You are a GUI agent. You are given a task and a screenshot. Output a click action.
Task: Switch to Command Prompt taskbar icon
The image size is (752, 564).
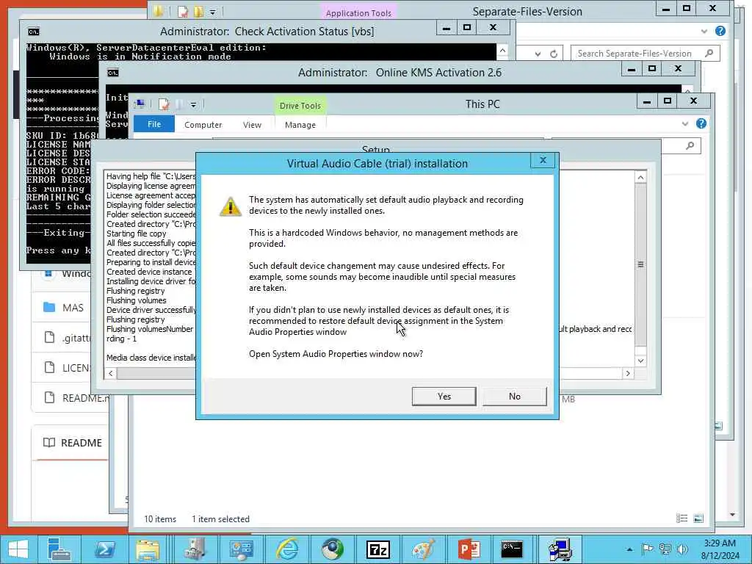click(x=512, y=549)
